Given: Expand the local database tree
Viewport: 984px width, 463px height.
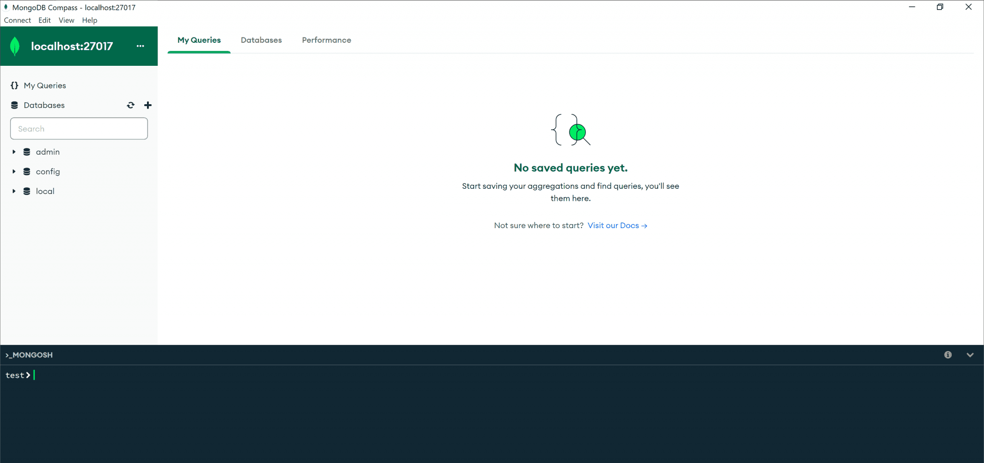Looking at the screenshot, I should coord(13,191).
